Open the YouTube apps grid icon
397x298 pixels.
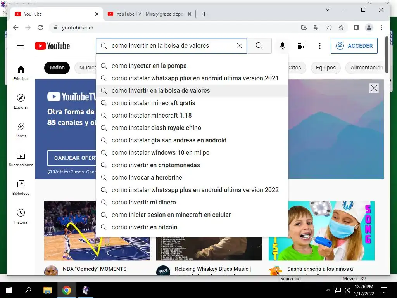click(x=301, y=46)
